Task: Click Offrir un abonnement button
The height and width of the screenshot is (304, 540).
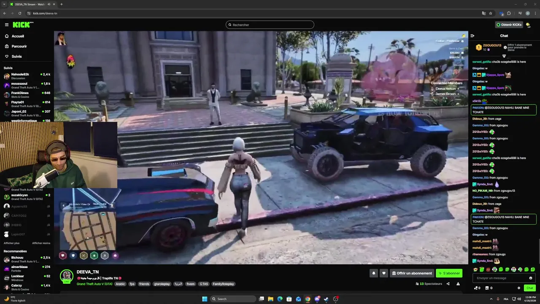Action: click(x=412, y=273)
